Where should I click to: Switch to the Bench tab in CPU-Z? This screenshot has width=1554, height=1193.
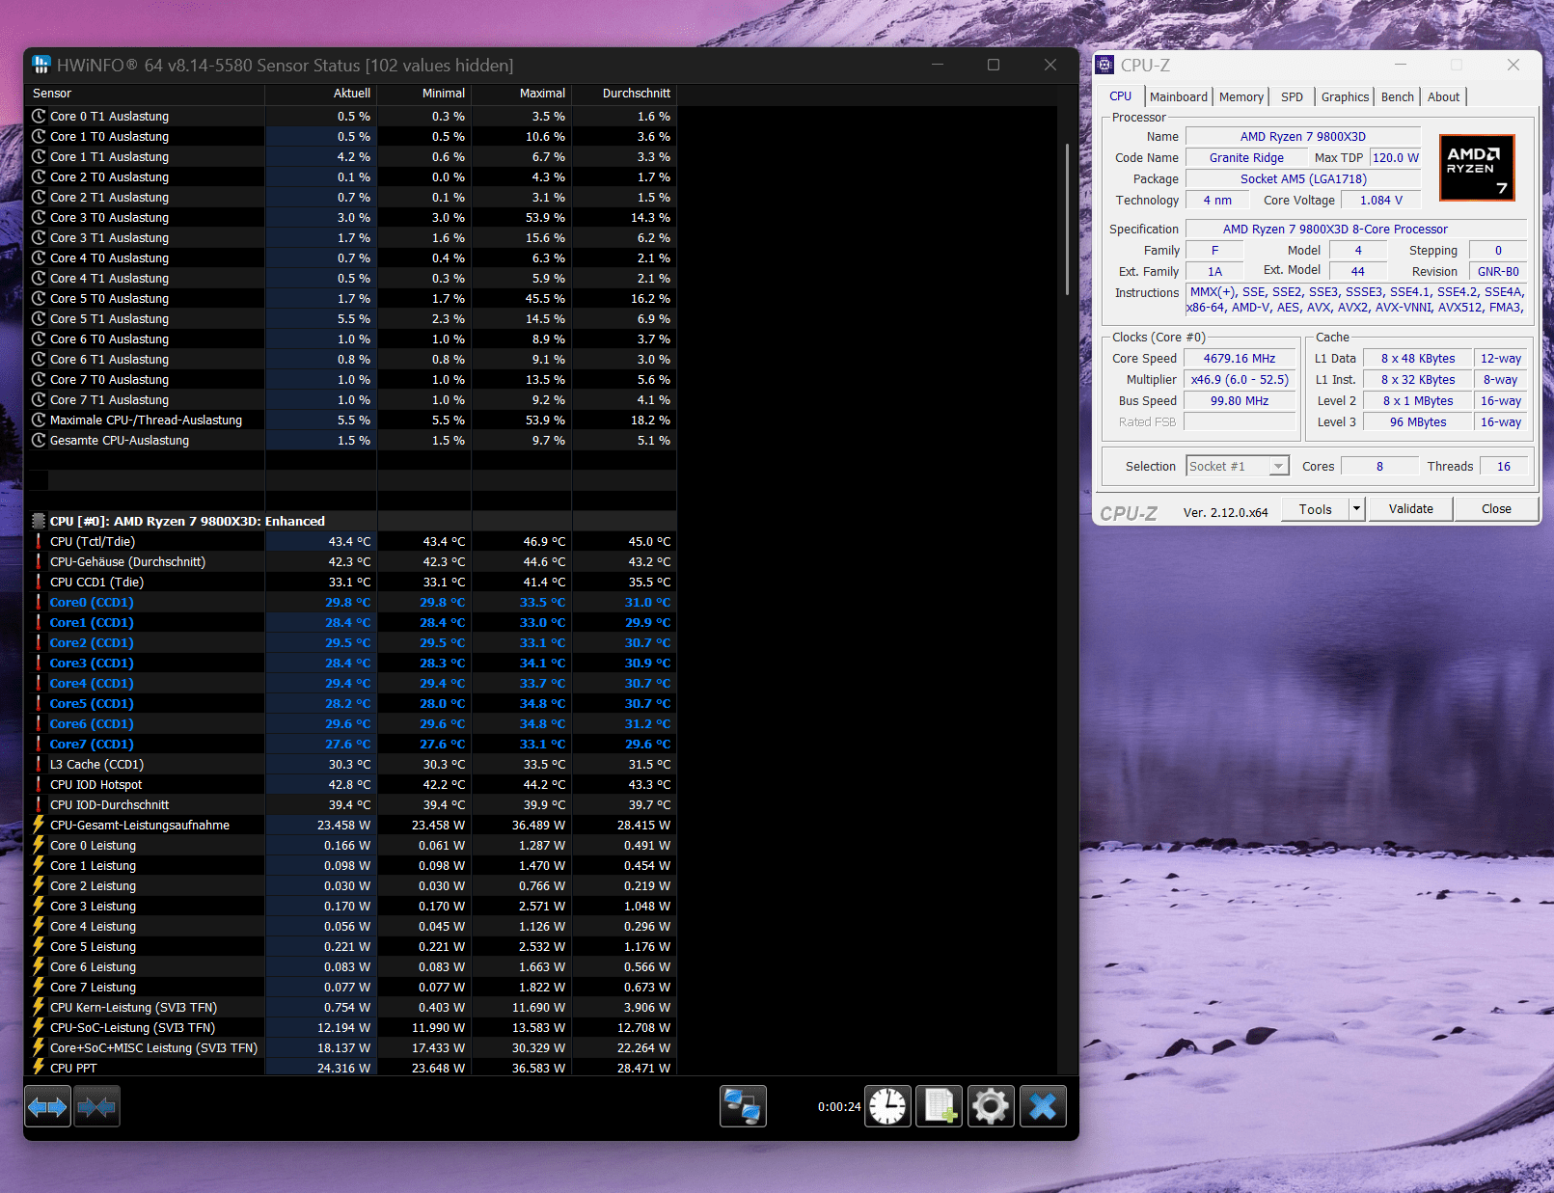(x=1398, y=96)
